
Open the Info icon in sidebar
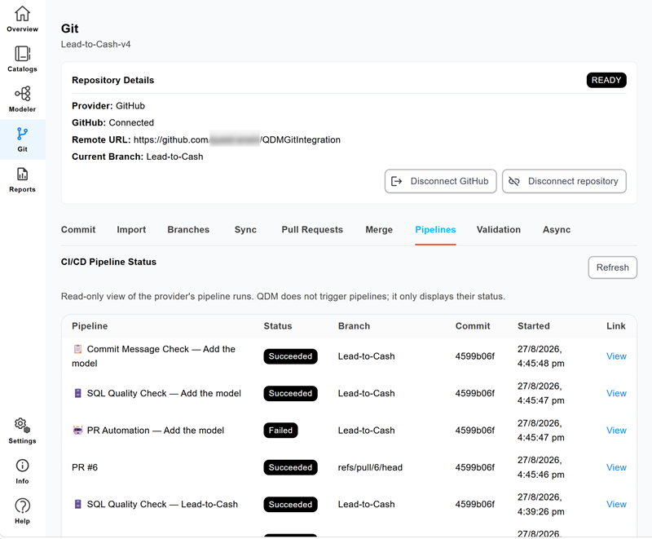click(23, 466)
